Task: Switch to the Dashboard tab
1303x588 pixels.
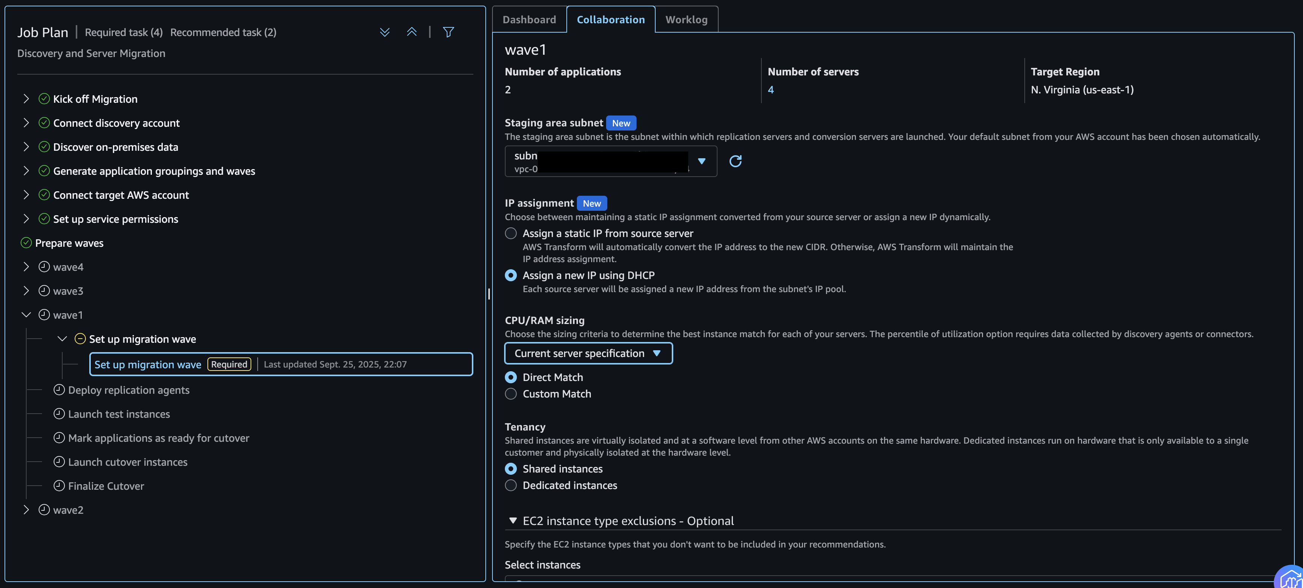Action: click(x=529, y=19)
